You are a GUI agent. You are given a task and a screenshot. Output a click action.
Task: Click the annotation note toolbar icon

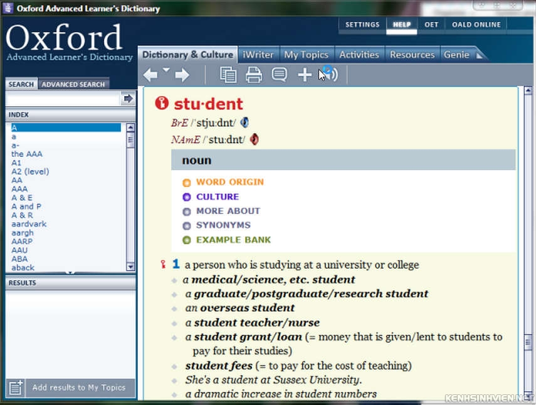click(x=278, y=74)
